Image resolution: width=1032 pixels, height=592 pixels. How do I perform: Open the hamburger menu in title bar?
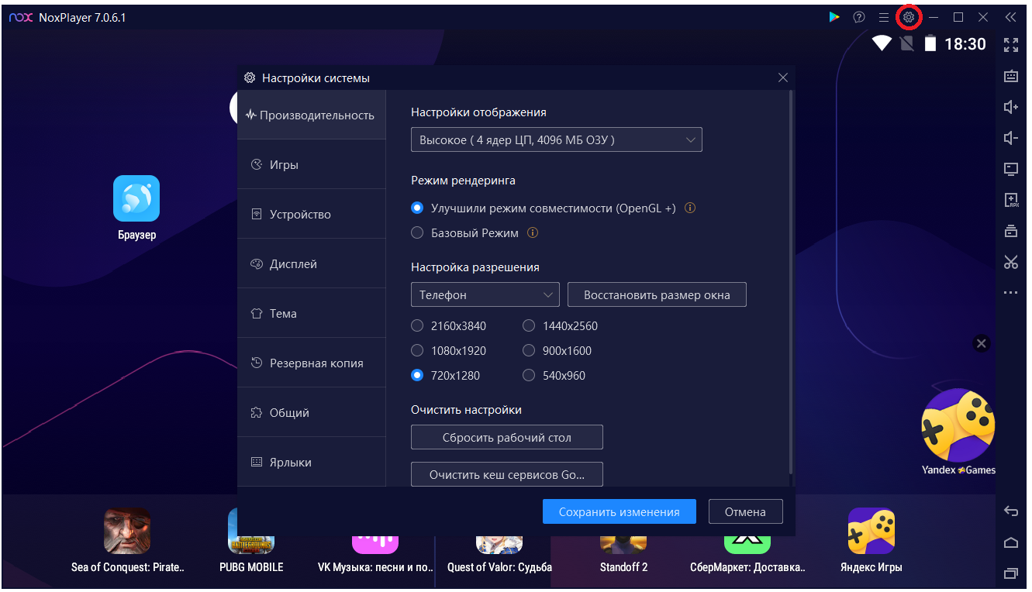(884, 16)
